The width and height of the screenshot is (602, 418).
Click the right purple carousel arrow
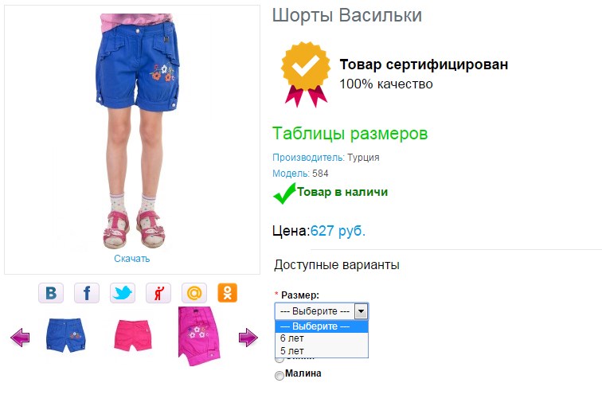(x=248, y=338)
